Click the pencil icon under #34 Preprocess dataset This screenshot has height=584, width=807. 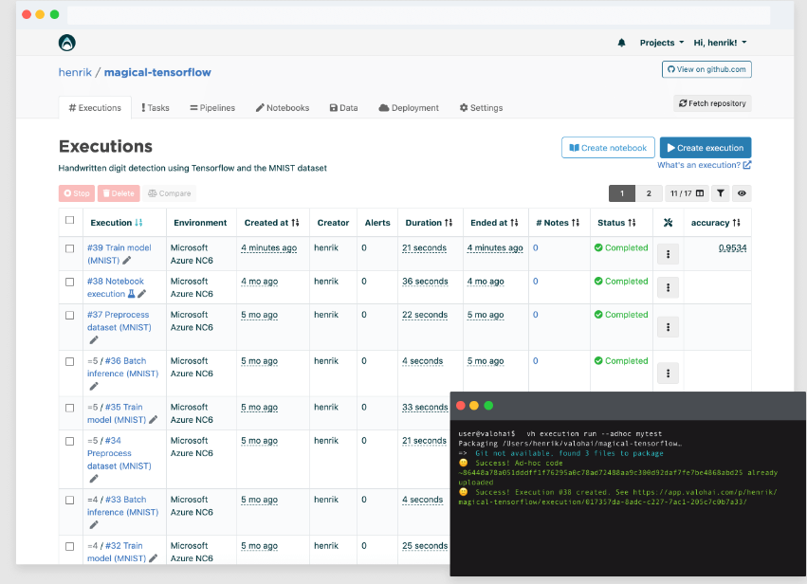pos(94,479)
